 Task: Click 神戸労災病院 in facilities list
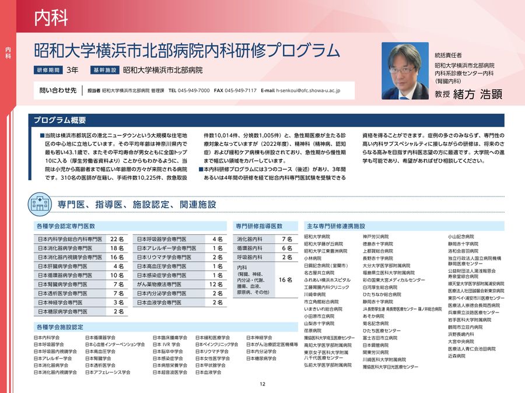click(x=376, y=236)
